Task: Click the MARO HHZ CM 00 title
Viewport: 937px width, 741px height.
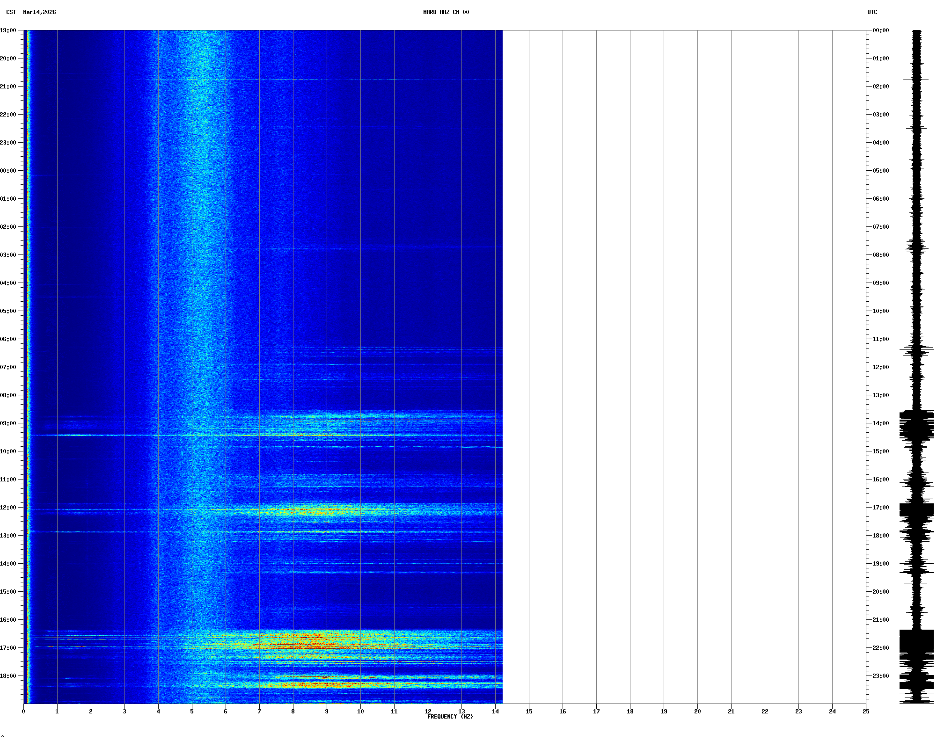Action: 446,12
